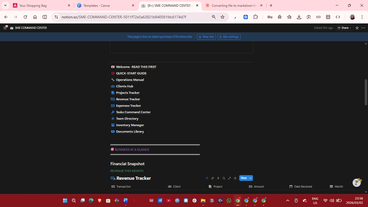Open the Clients Hub page link
This screenshot has height=207, width=368.
click(x=124, y=86)
